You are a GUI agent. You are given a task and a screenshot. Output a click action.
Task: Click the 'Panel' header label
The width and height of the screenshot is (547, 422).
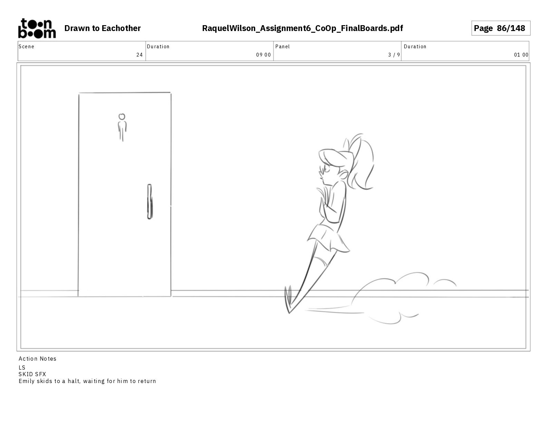pyautogui.click(x=282, y=47)
